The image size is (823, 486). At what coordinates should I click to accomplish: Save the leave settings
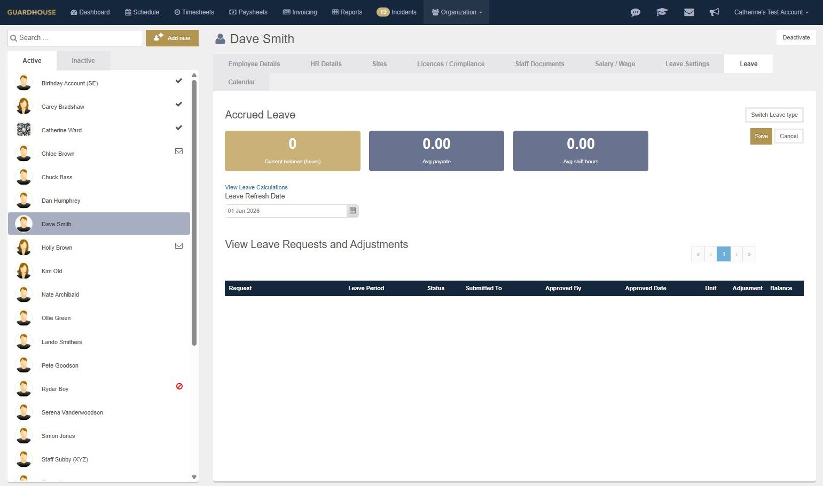pyautogui.click(x=761, y=136)
